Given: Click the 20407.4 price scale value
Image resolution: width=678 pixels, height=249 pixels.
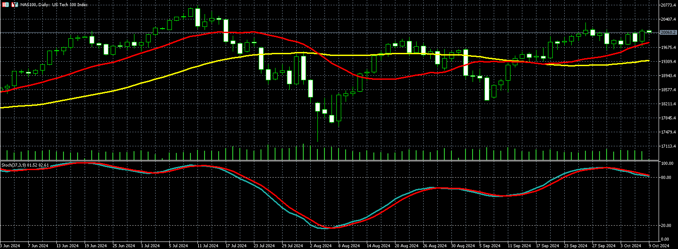Looking at the screenshot, I should click(x=668, y=19).
